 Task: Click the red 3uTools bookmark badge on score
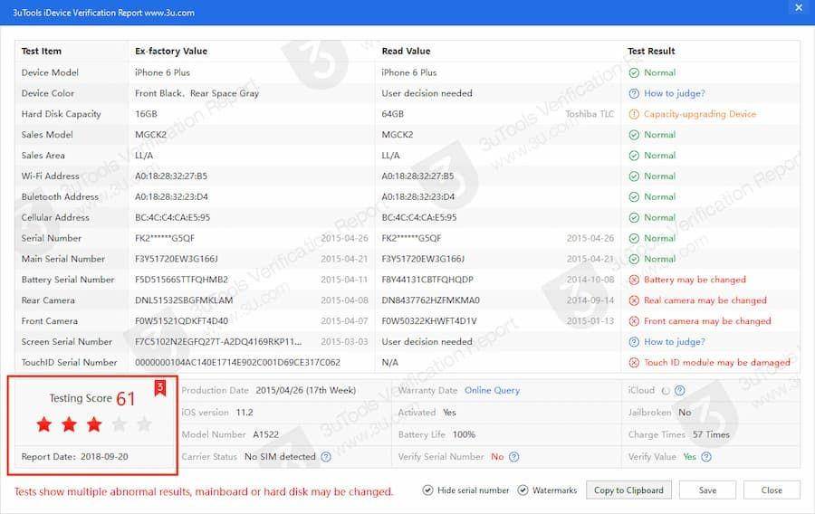pos(160,388)
